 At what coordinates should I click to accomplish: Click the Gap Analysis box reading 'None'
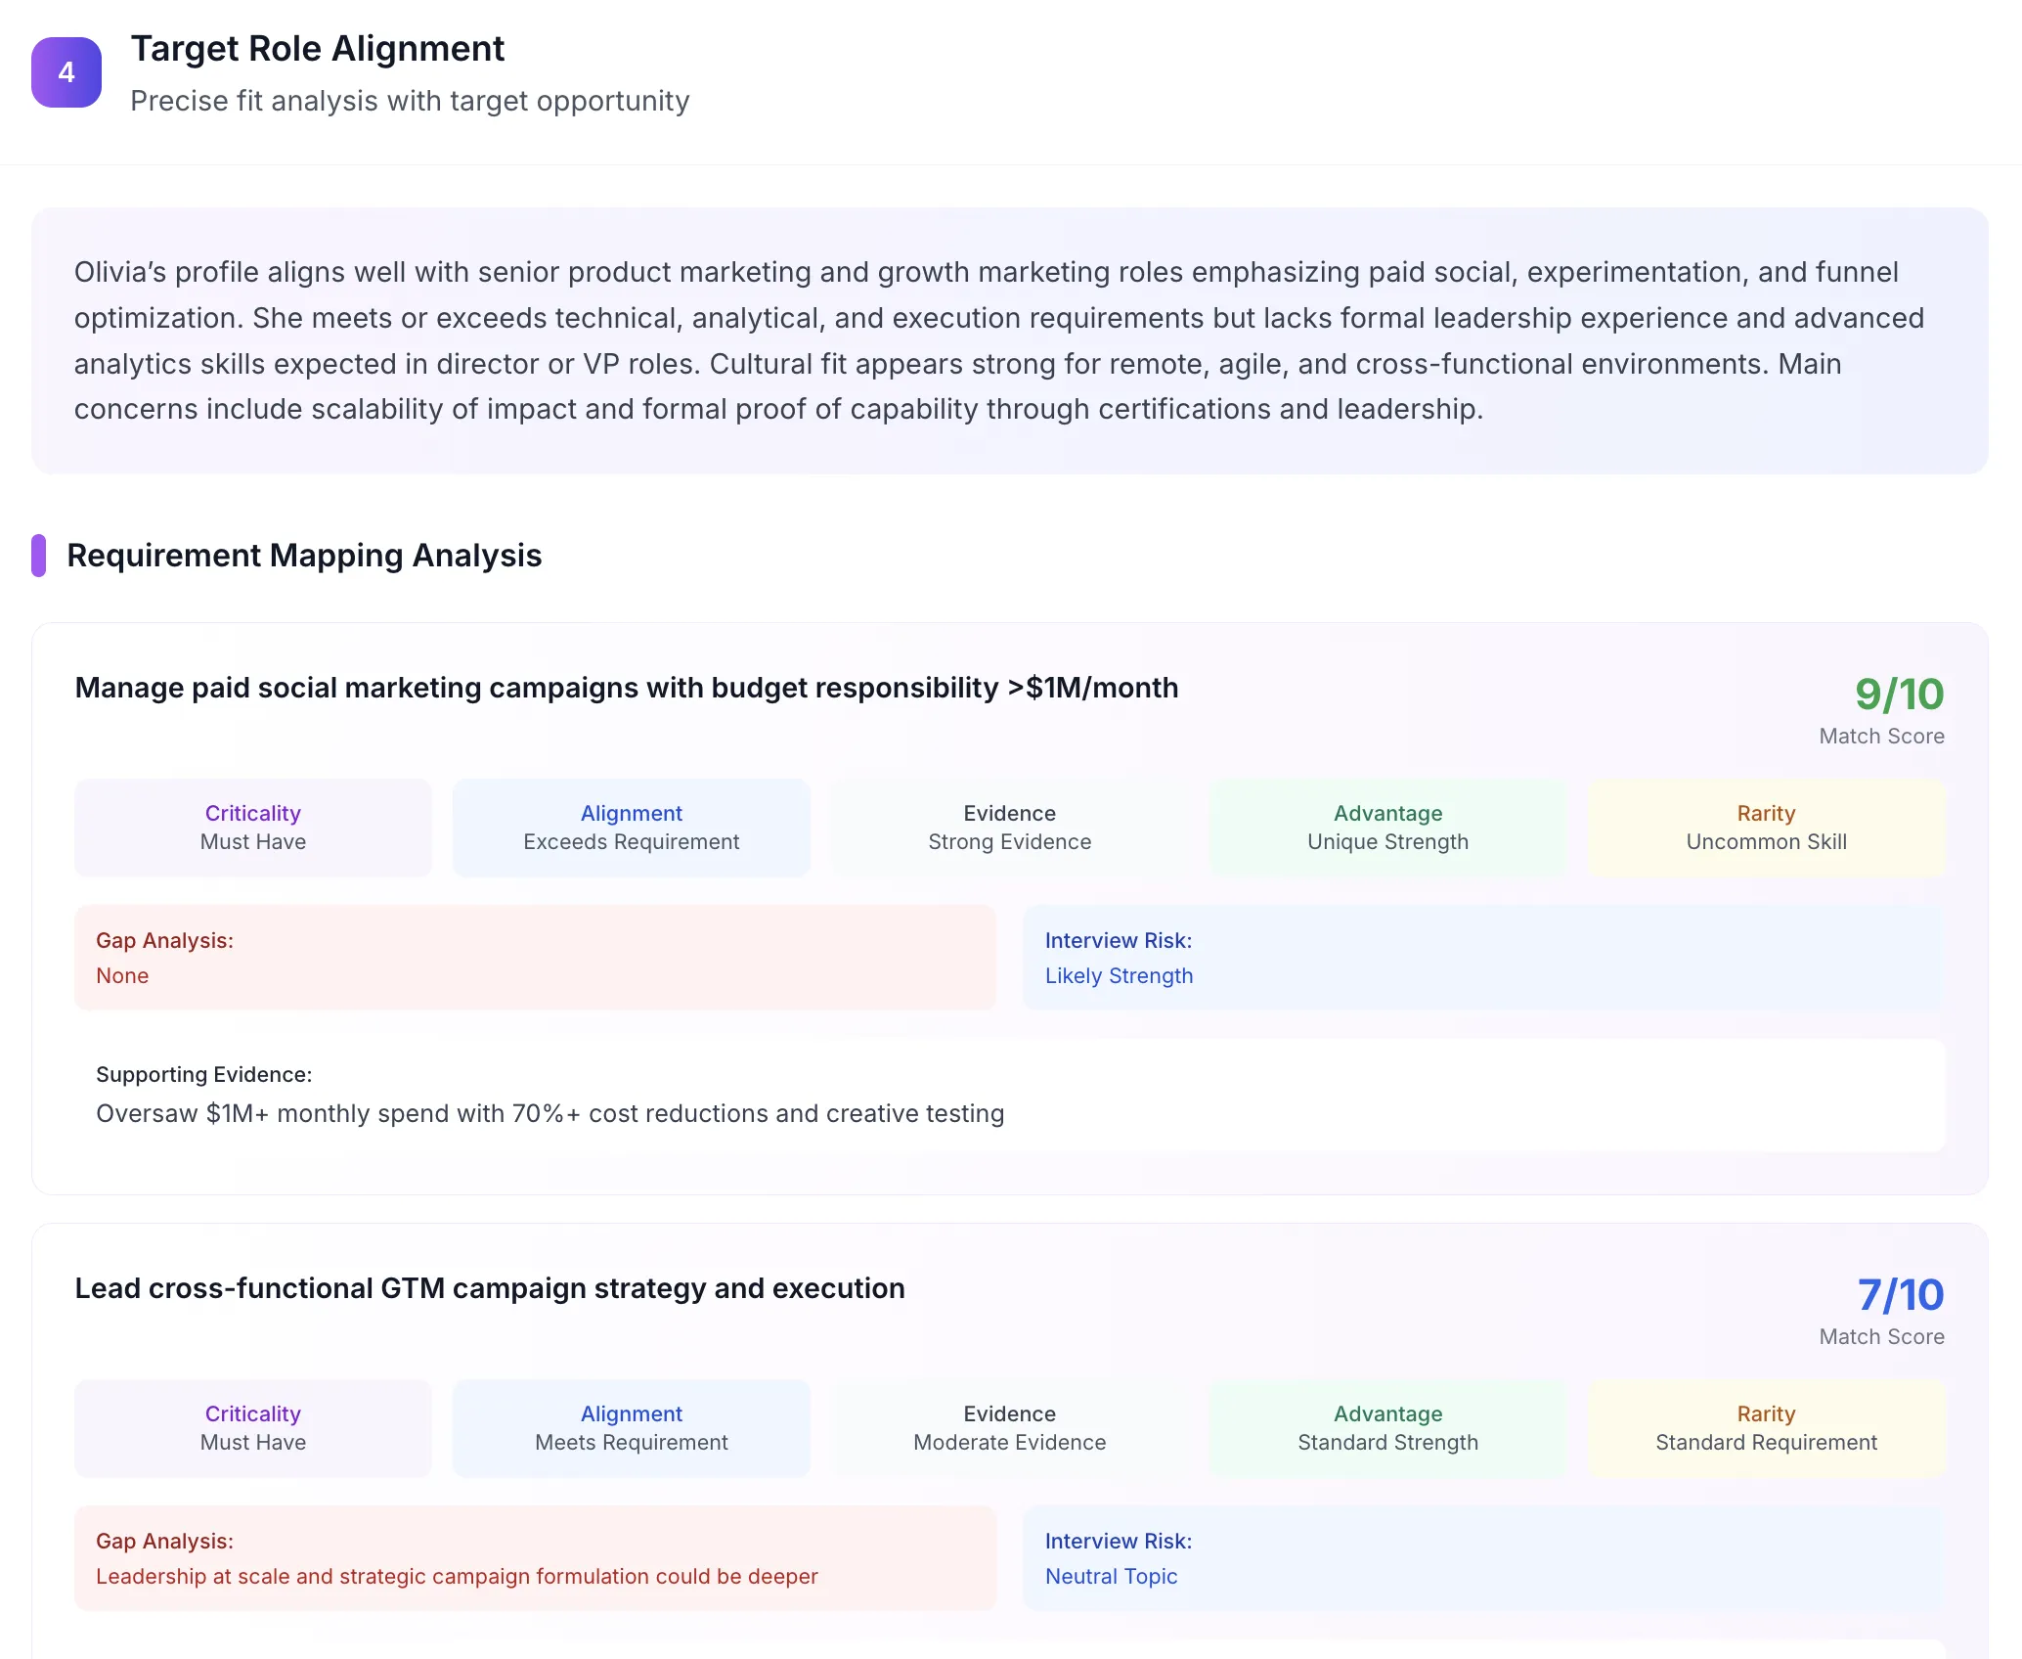click(x=536, y=958)
